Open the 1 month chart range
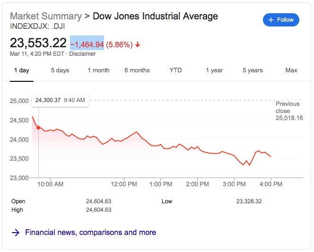314x252 pixels. (98, 70)
